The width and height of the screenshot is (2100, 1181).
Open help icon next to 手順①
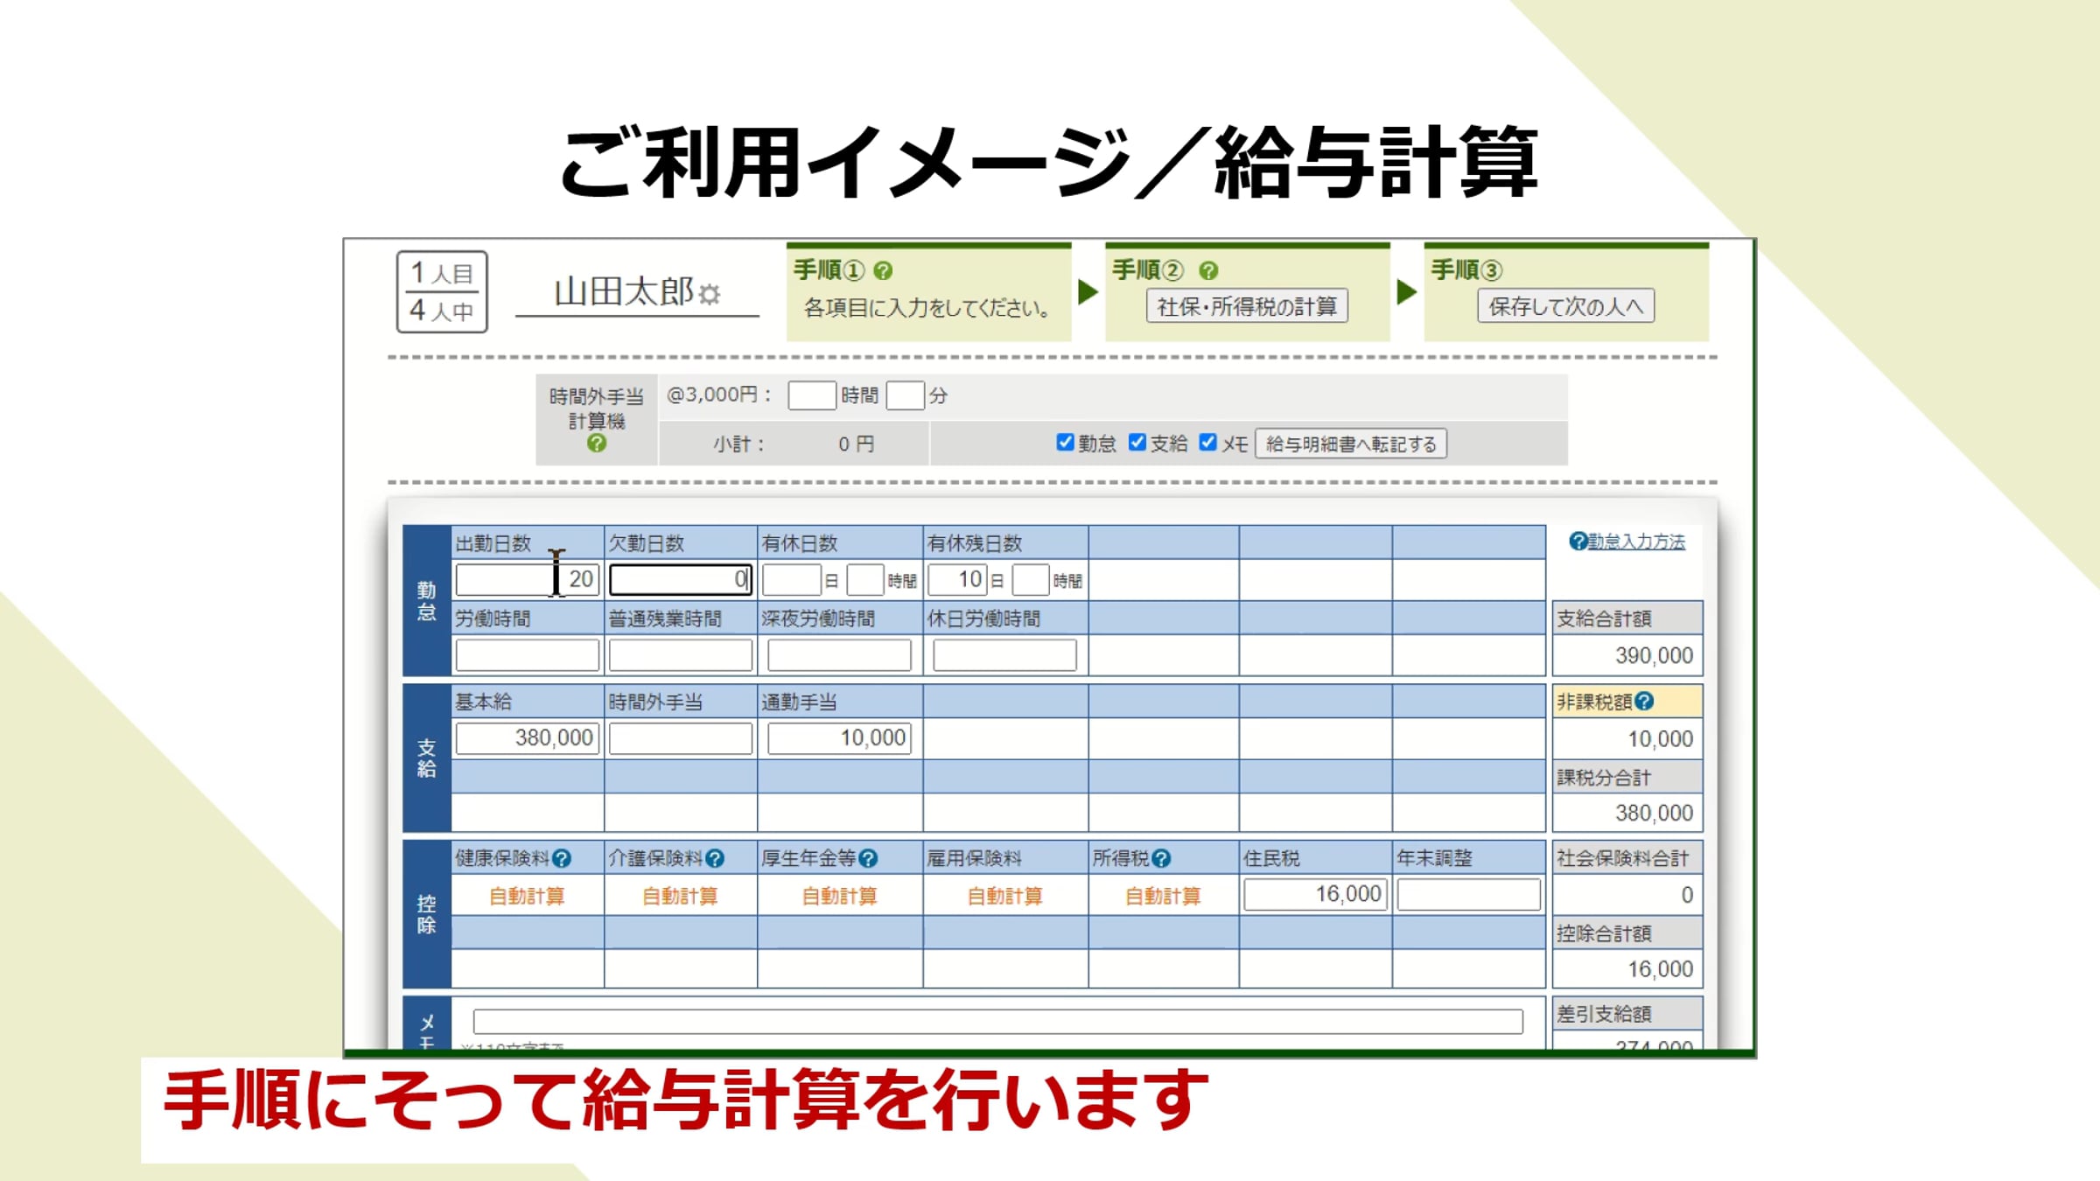[883, 271]
